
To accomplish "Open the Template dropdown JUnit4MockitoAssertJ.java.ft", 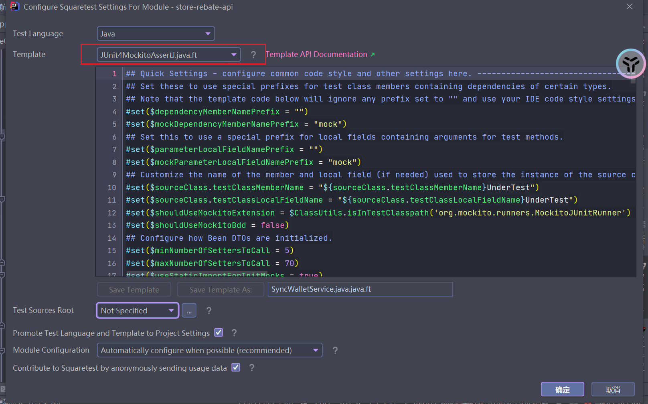I will click(x=168, y=55).
